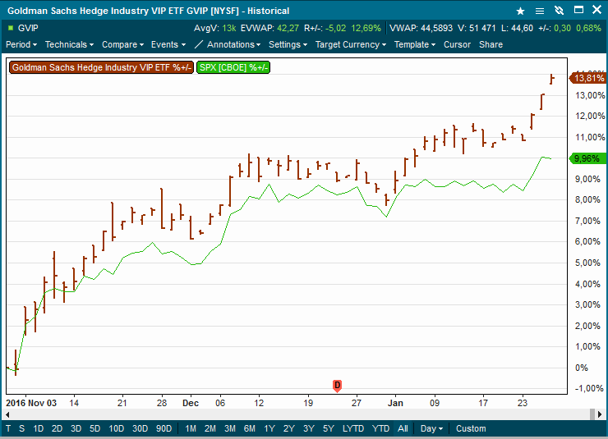The image size is (608, 439).
Task: Close the Historical chart window
Action: [597, 10]
